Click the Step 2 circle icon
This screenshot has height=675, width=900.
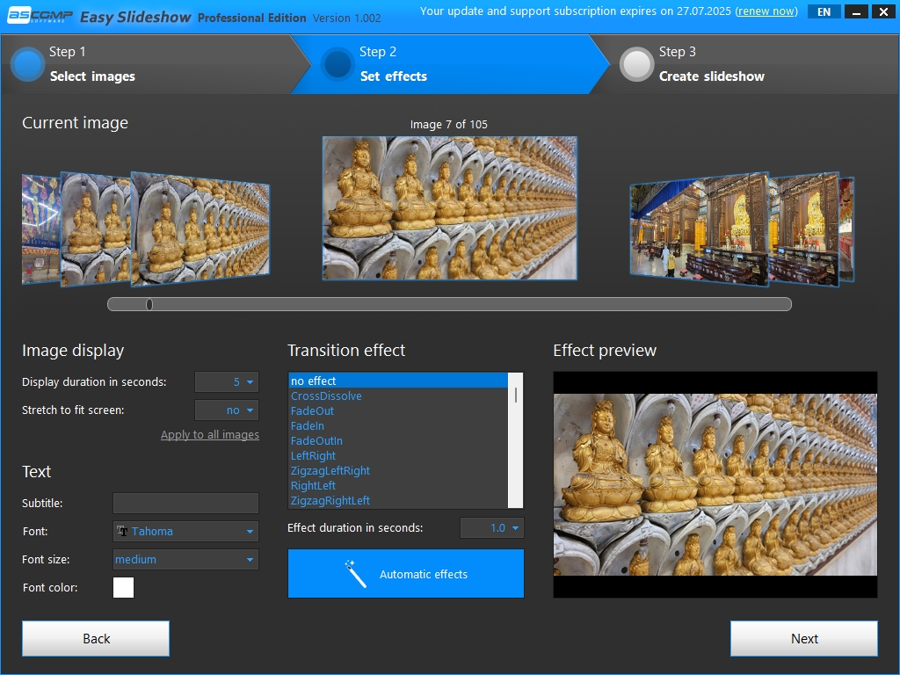pyautogui.click(x=337, y=64)
